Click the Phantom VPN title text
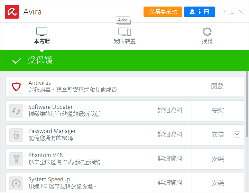249x193 pixels. click(x=46, y=155)
